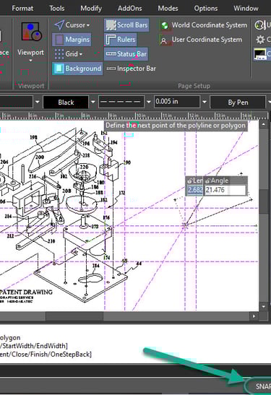The image size is (271, 395).
Task: Click the Black pen color swatch
Action: click(x=66, y=102)
